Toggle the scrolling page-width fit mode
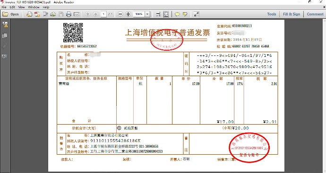The image size is (326, 173). click(x=158, y=14)
